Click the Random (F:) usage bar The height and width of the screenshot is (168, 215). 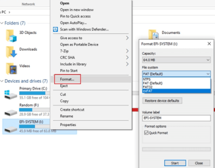tap(34, 110)
